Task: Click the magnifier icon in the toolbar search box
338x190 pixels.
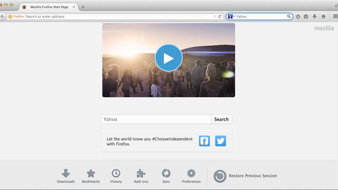Action: click(289, 16)
